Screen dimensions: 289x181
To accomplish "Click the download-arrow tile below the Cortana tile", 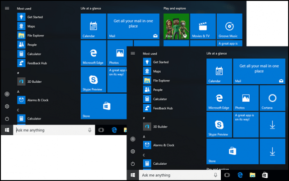I will pyautogui.click(x=272, y=125).
